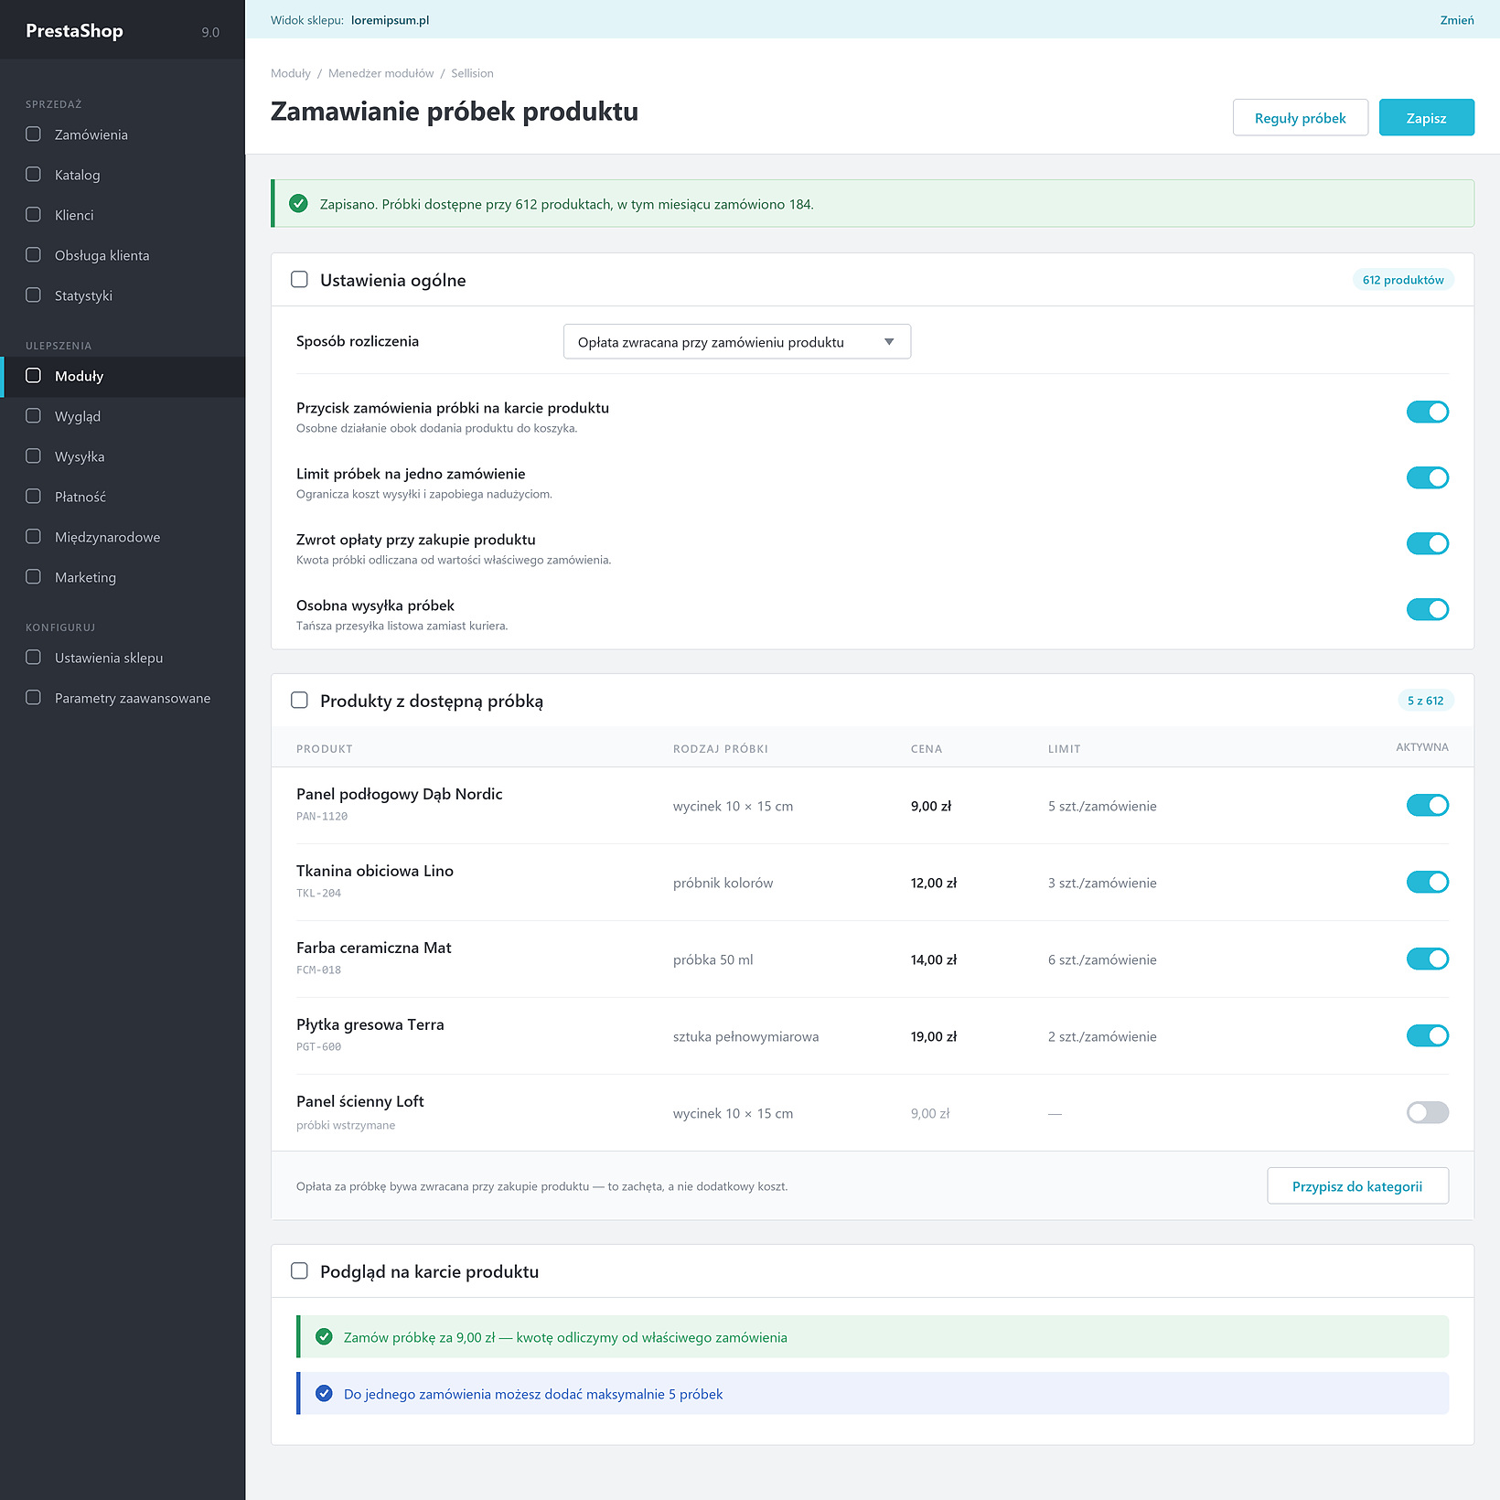The height and width of the screenshot is (1500, 1500).
Task: Open the Menedżer modułów breadcrumb link
Action: click(x=381, y=73)
